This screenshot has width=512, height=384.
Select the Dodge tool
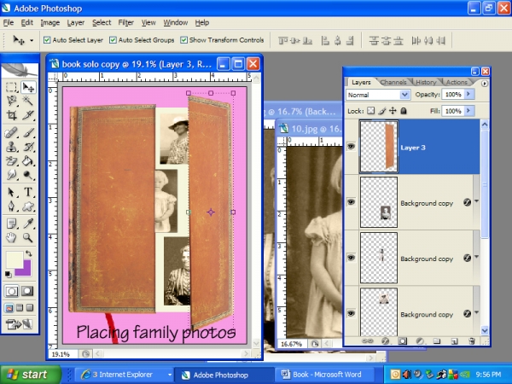click(x=28, y=175)
